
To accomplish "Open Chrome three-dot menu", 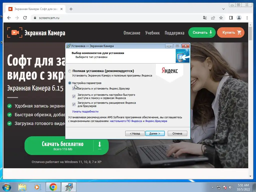I will (x=247, y=18).
